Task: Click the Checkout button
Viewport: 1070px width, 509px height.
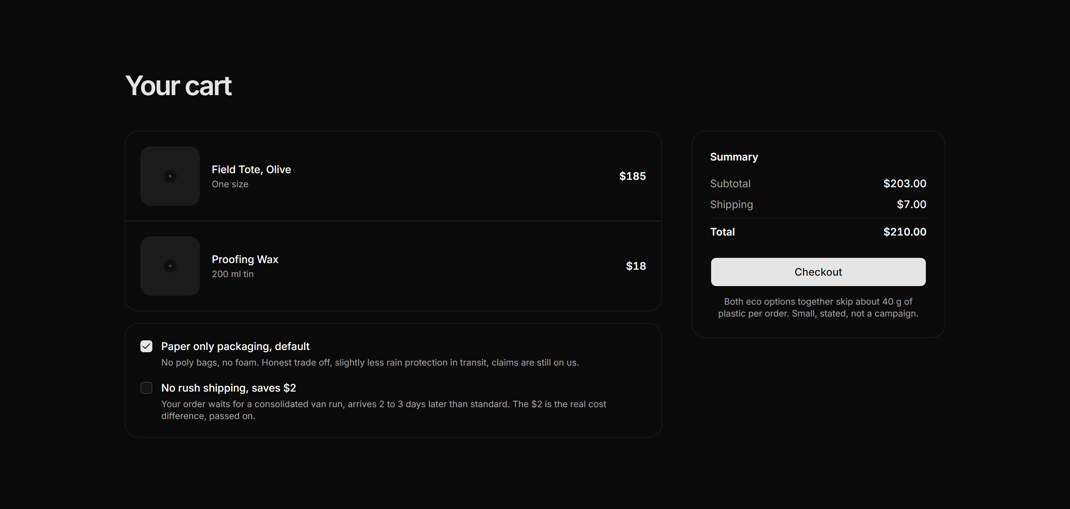Action: 818,272
